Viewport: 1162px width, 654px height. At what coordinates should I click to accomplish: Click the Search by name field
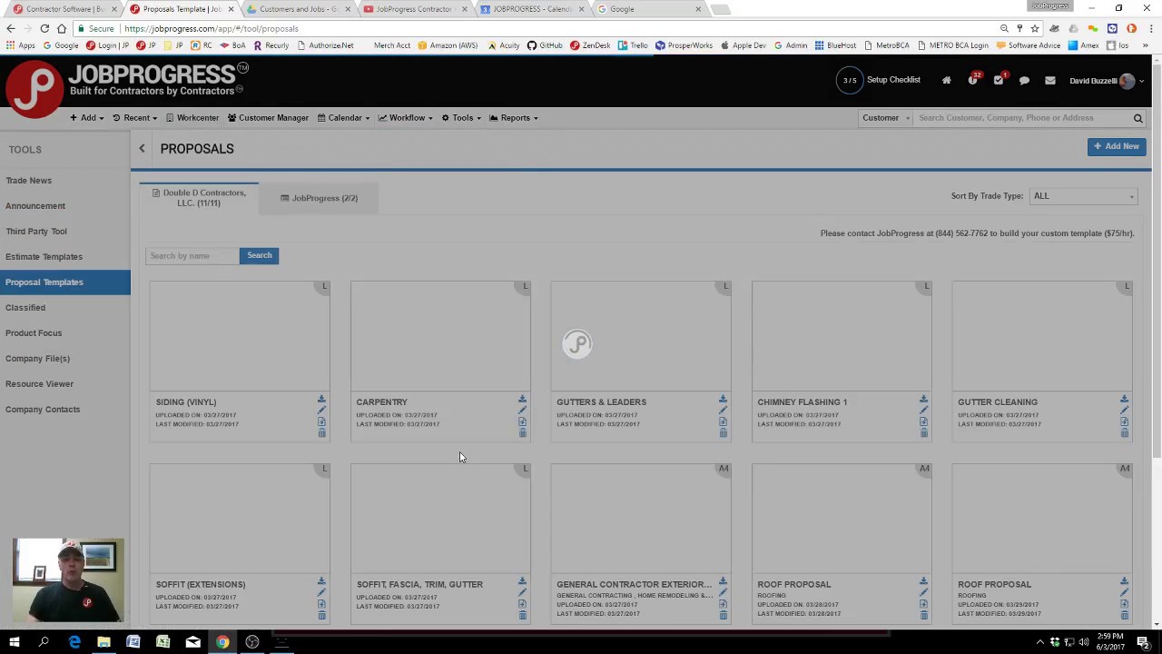[192, 255]
